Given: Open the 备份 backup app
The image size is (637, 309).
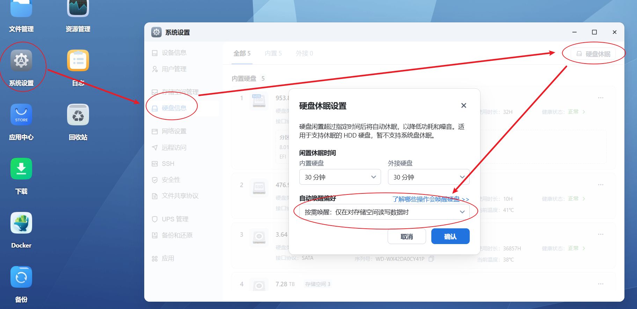Looking at the screenshot, I should point(21,277).
